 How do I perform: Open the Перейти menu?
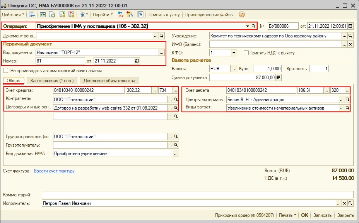coord(103,15)
